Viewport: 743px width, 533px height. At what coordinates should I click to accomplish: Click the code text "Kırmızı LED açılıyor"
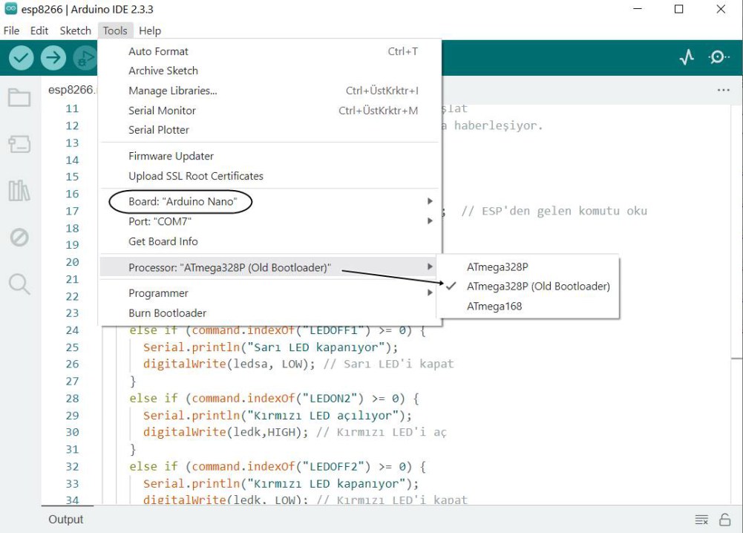[324, 416]
